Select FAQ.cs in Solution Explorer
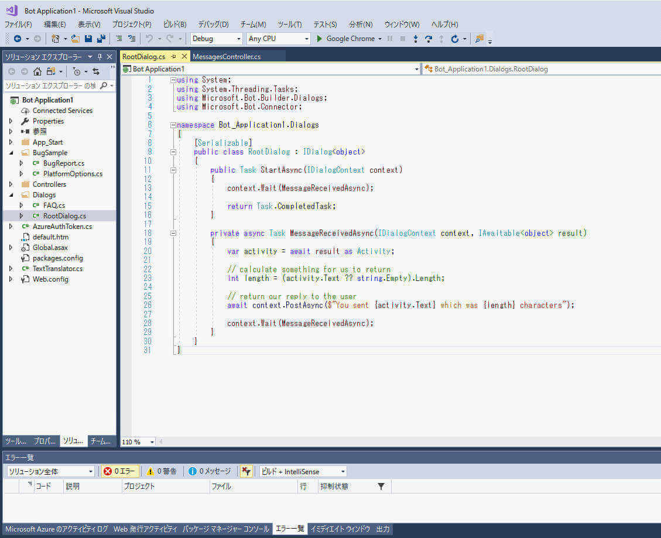 pyautogui.click(x=54, y=205)
